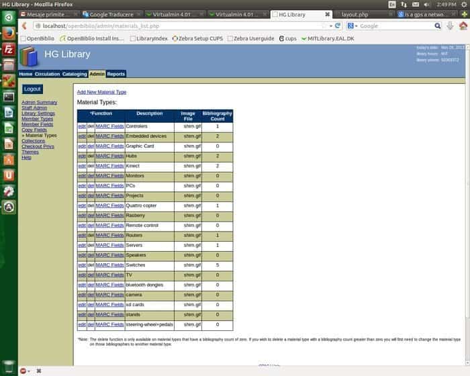Open MARC Fields for the Switches row
The width and height of the screenshot is (470, 376).
pos(109,265)
